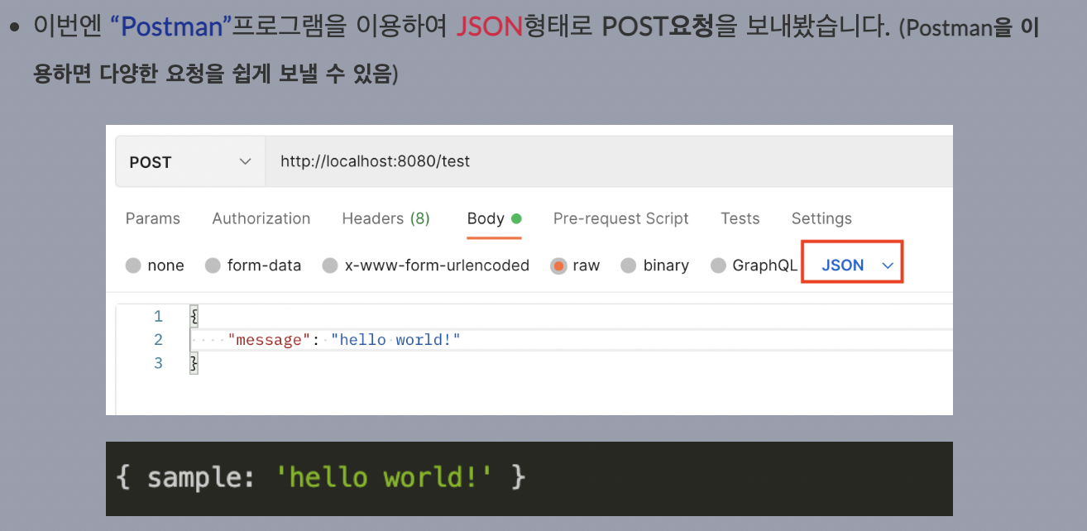Click line number 2 in the editor

[x=158, y=340]
